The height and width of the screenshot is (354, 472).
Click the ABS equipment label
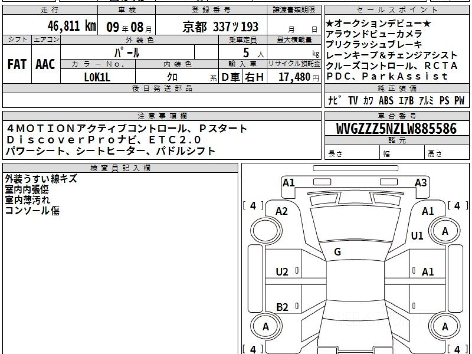[x=386, y=101]
